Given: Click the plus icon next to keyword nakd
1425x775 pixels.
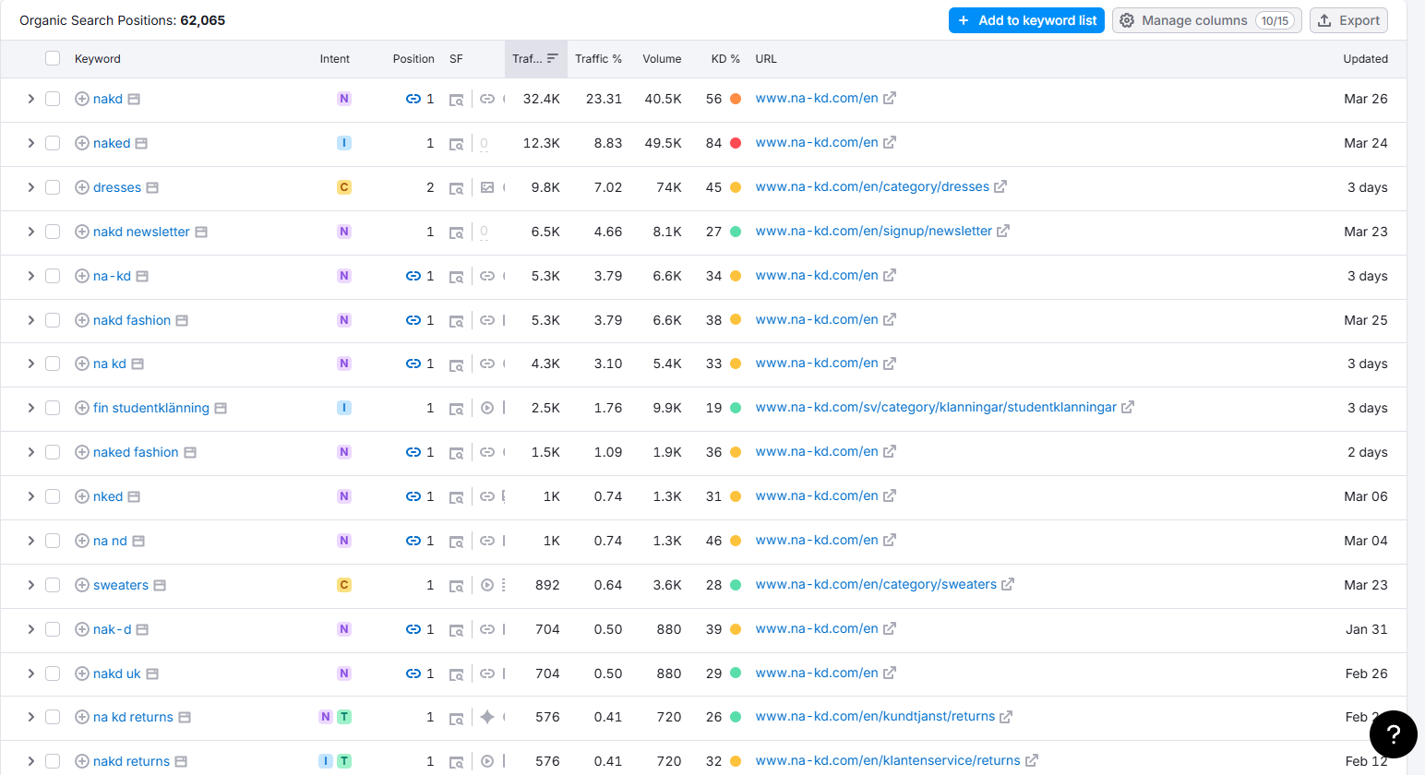Looking at the screenshot, I should click(x=82, y=99).
